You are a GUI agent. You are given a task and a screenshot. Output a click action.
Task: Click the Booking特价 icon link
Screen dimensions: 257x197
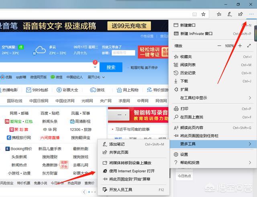click(x=8, y=149)
